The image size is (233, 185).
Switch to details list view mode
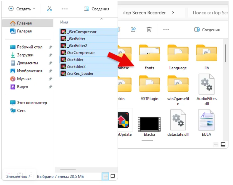click(105, 176)
